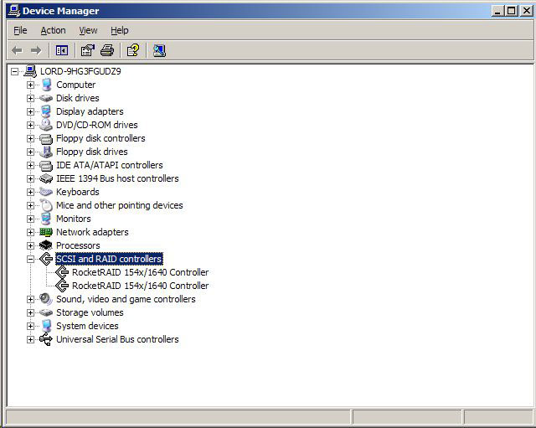The image size is (536, 428).
Task: Click the Monitors icon
Action: pyautogui.click(x=45, y=219)
